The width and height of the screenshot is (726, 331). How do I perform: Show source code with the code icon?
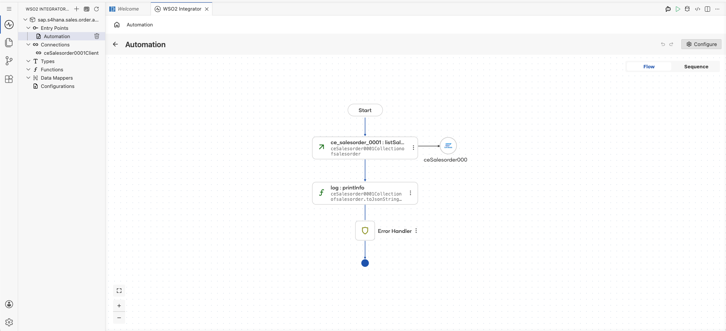pos(698,9)
